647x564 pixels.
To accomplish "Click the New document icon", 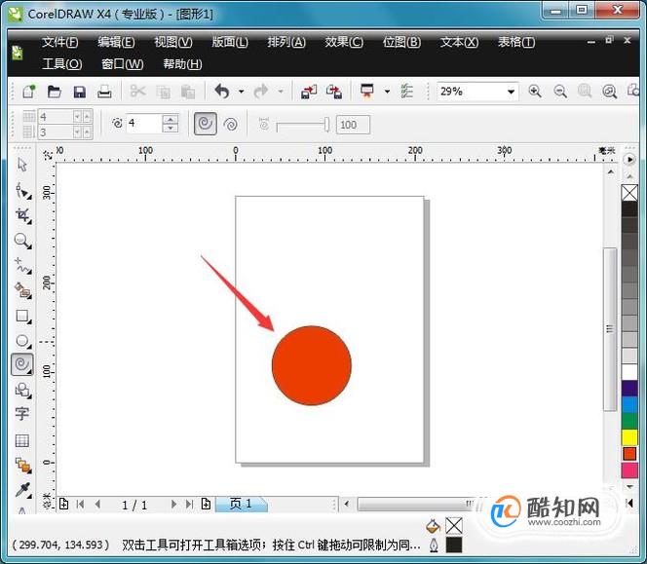I will point(29,92).
